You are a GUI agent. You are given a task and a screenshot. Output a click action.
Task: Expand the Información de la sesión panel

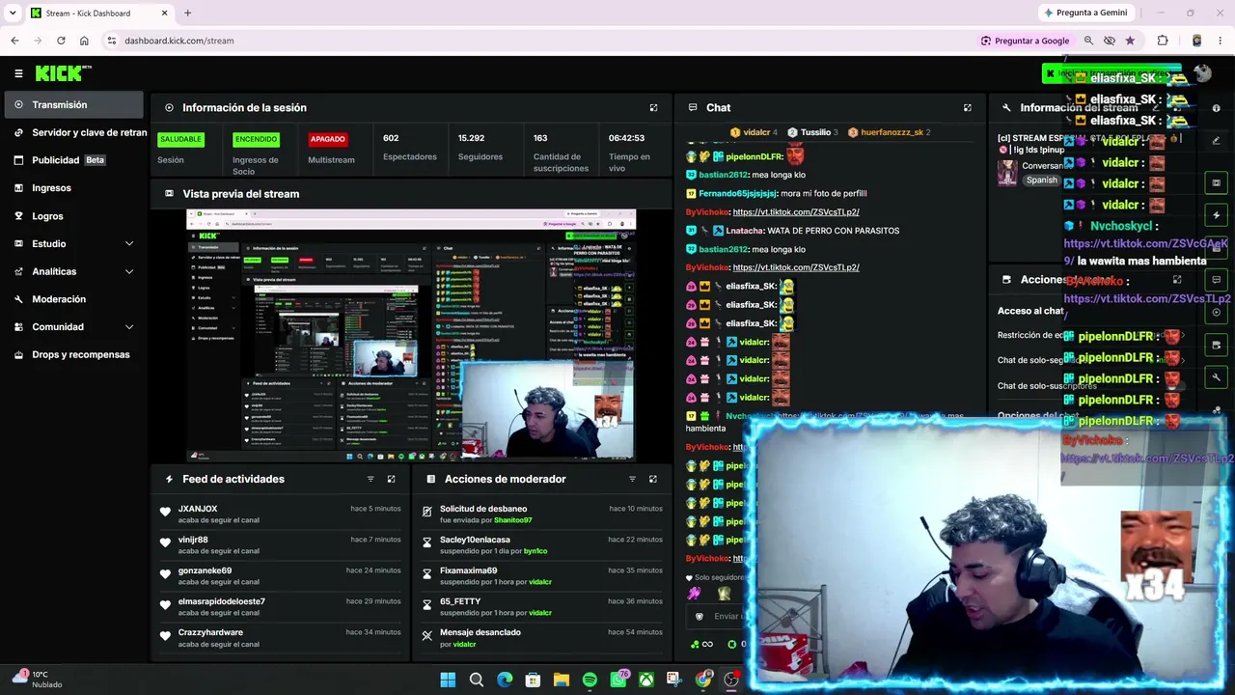[653, 108]
